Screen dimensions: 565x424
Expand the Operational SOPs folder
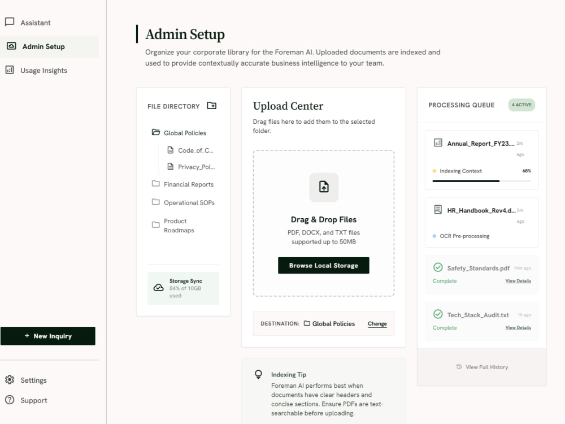183,202
